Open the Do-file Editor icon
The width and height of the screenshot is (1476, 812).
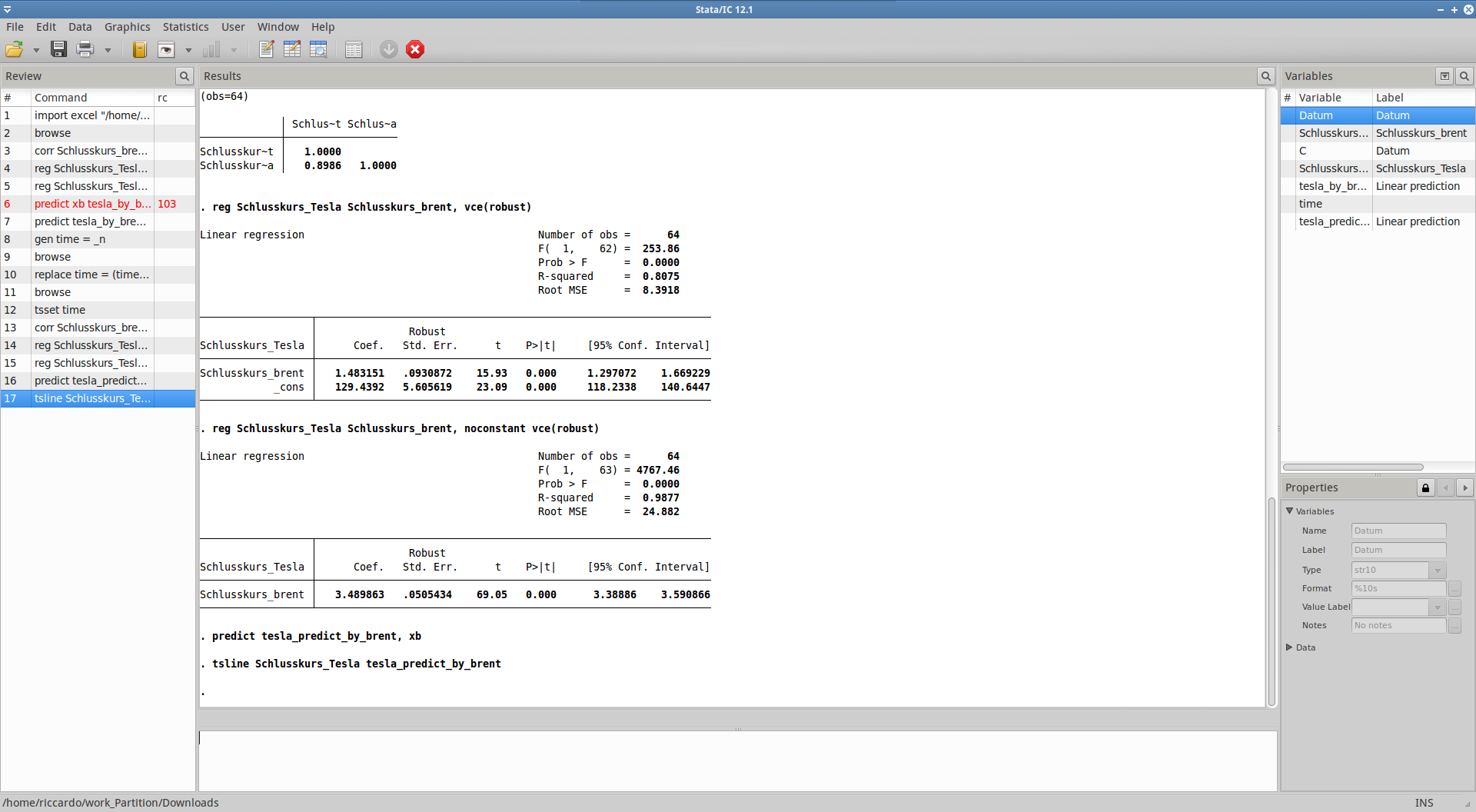266,50
